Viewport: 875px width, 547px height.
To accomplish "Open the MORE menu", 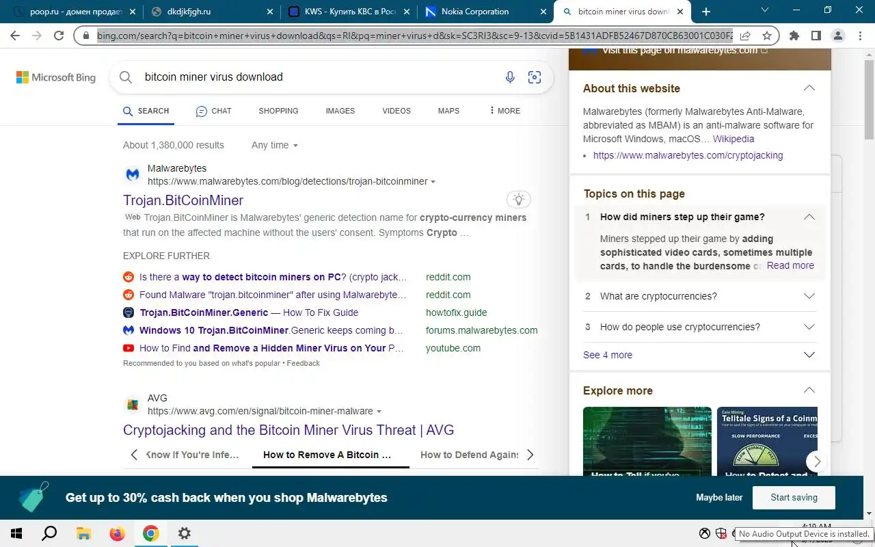I will click(x=504, y=111).
